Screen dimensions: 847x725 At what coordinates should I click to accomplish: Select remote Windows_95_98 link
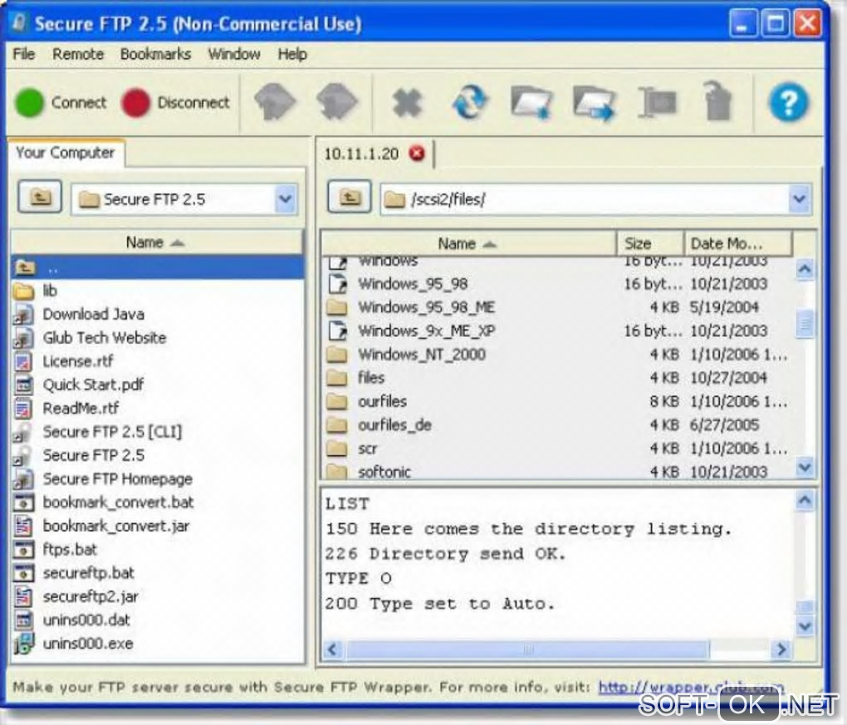pos(559,284)
